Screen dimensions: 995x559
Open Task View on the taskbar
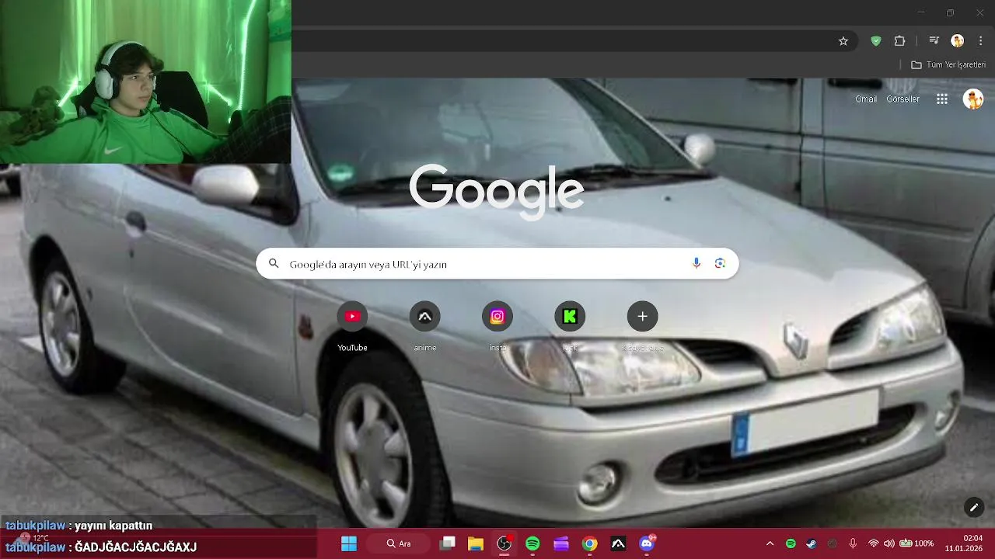(x=447, y=543)
